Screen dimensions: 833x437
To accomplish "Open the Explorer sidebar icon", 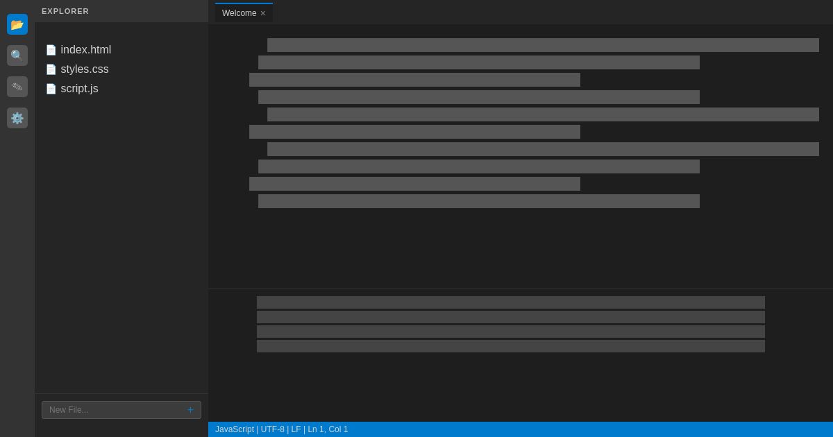I will [17, 24].
